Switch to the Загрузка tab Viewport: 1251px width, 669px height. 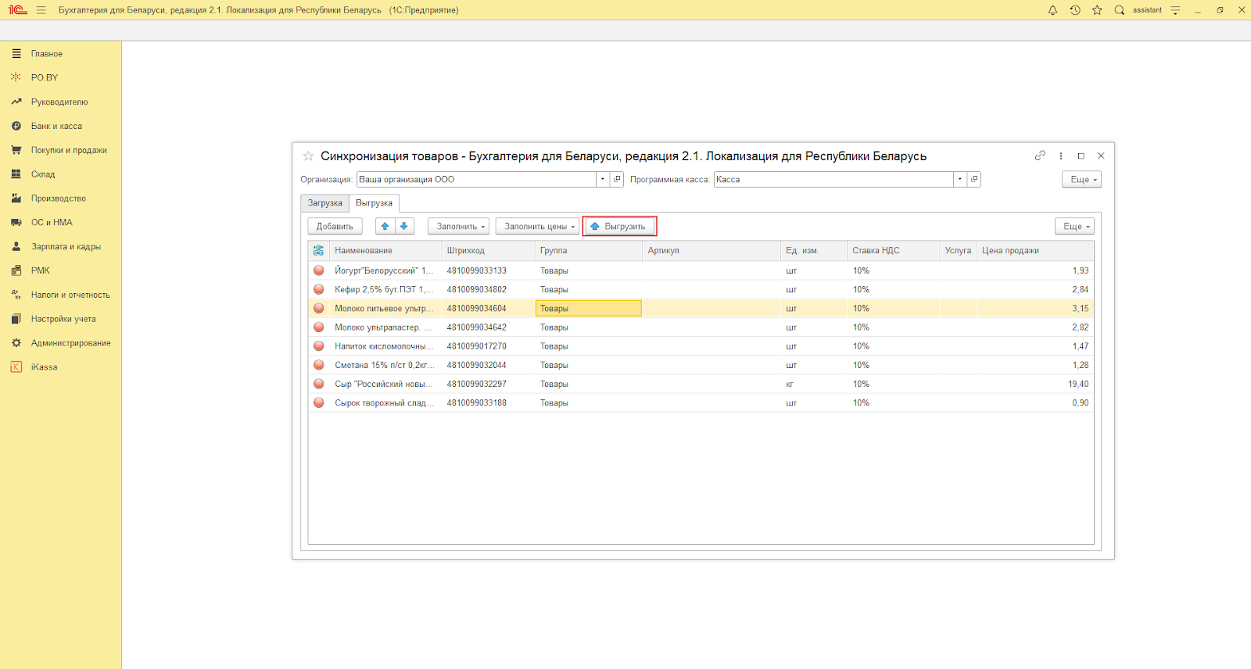[x=324, y=203]
